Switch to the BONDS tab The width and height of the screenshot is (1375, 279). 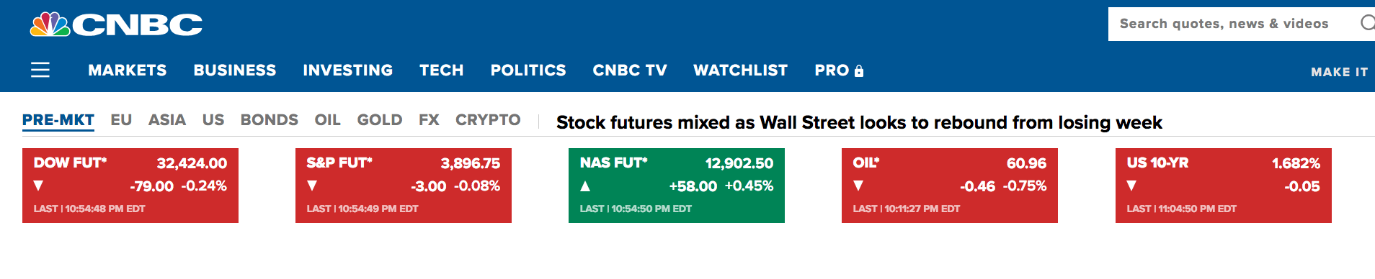tap(270, 119)
